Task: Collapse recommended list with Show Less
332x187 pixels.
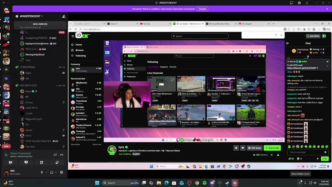Action: [x=97, y=144]
